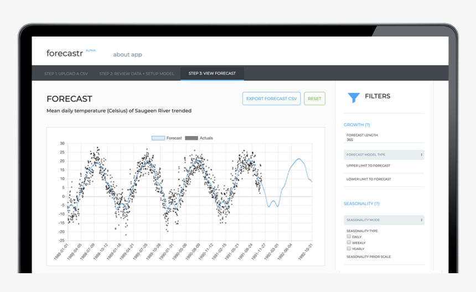This screenshot has width=476, height=292.
Task: Select Step 3: View Forecast tab
Action: pos(211,74)
